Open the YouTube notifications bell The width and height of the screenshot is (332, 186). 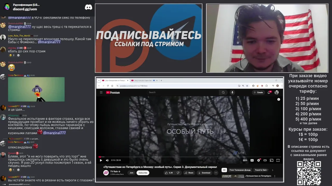[269, 92]
